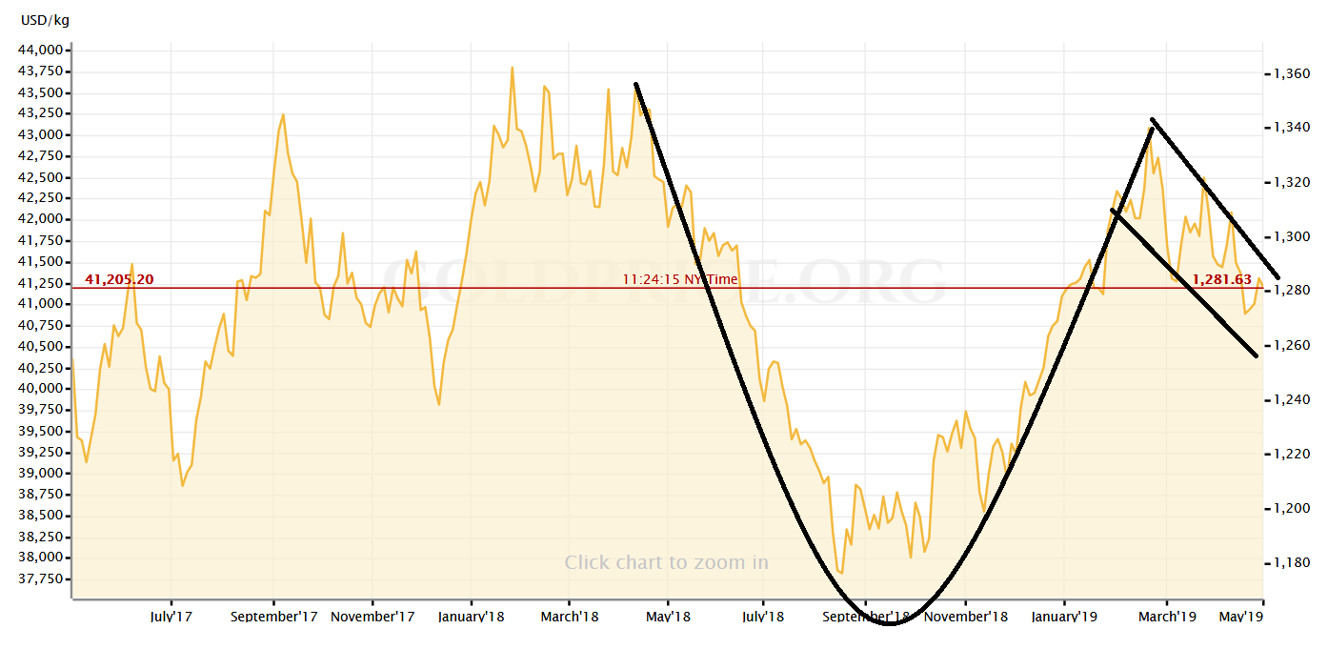Click the 37,750 left axis value
This screenshot has height=649, width=1328.
pos(41,578)
